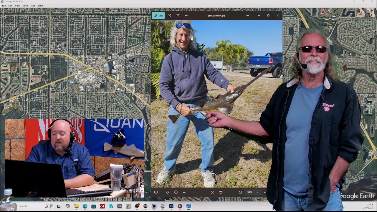This screenshot has height=212, width=377.
Task: Open Task View from the taskbar
Action: 59,206
